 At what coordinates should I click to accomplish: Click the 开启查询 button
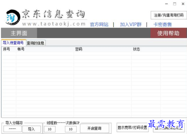pyautogui.click(x=94, y=128)
